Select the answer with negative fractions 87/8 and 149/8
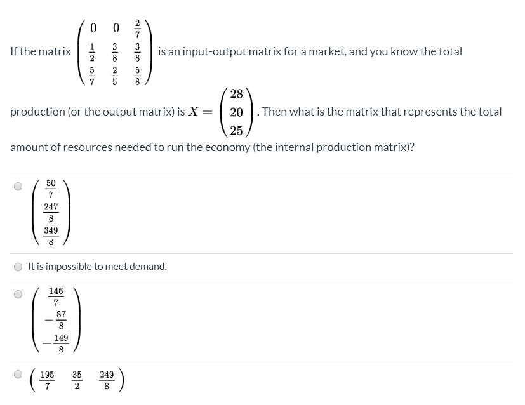This screenshot has height=405, width=525. [17, 293]
